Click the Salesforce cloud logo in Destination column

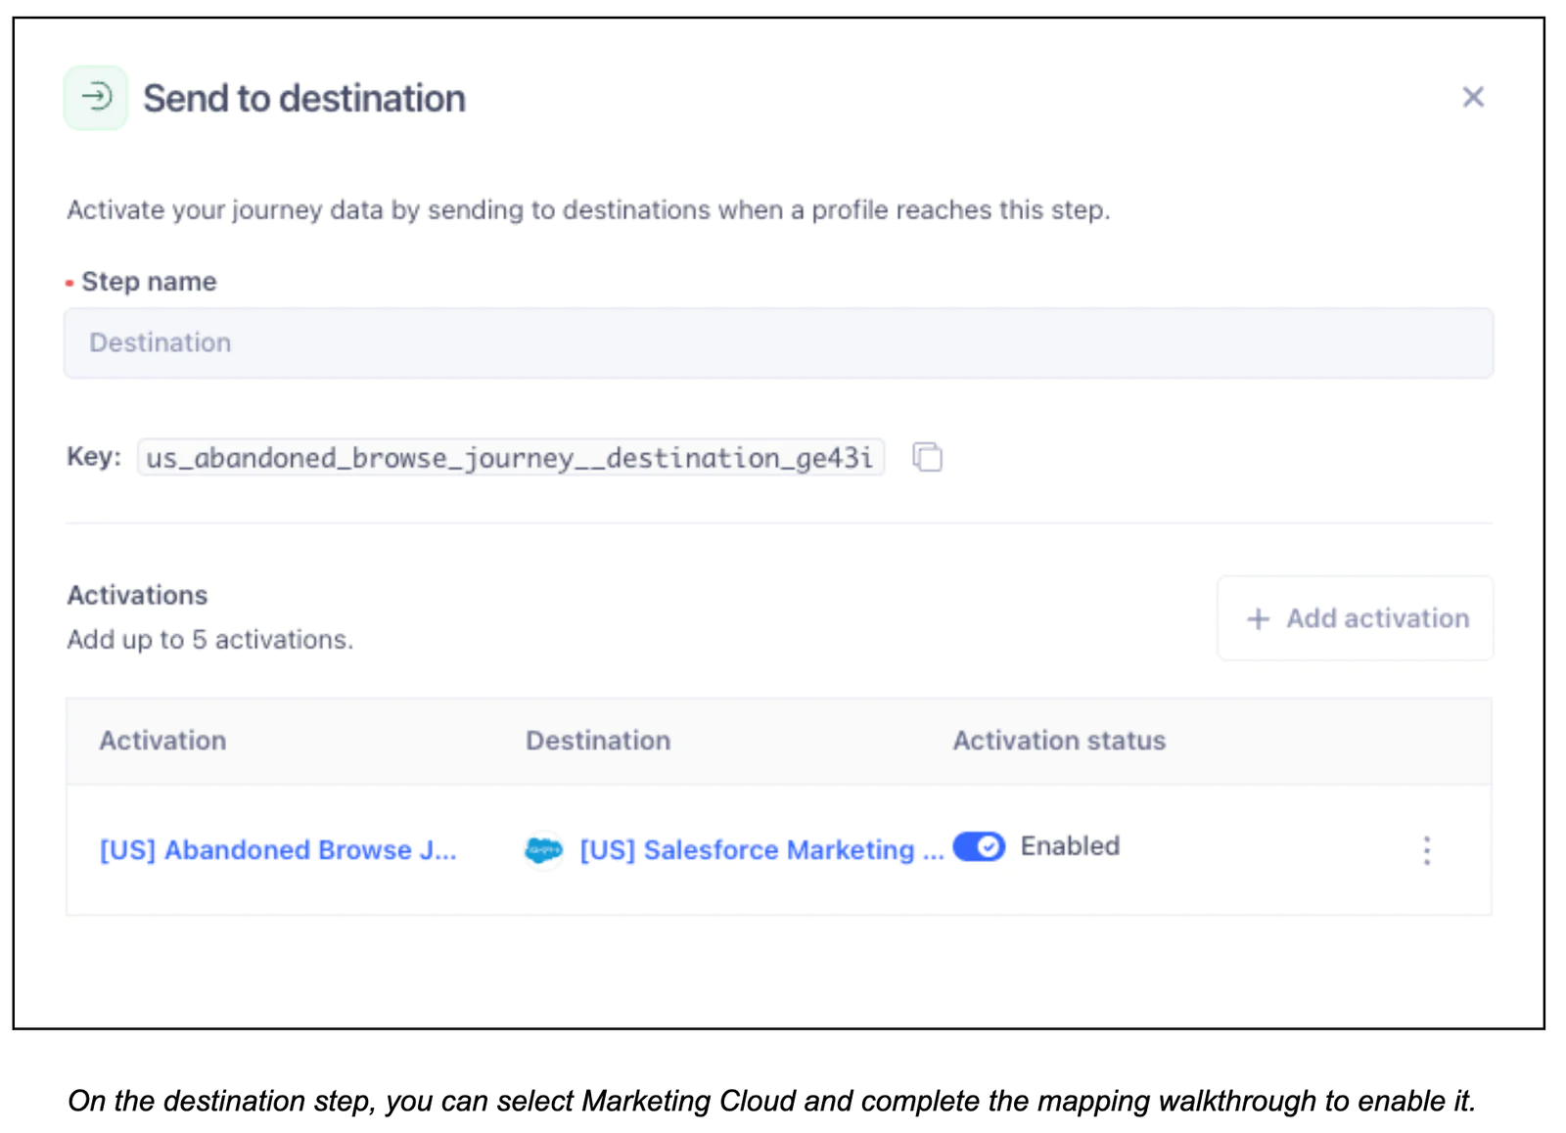[544, 847]
